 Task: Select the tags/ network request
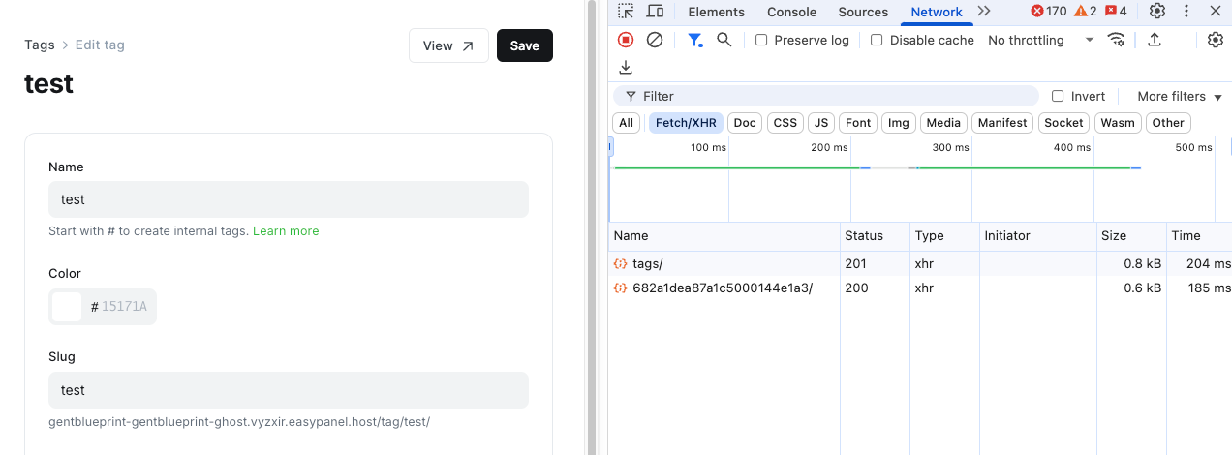(x=920, y=263)
